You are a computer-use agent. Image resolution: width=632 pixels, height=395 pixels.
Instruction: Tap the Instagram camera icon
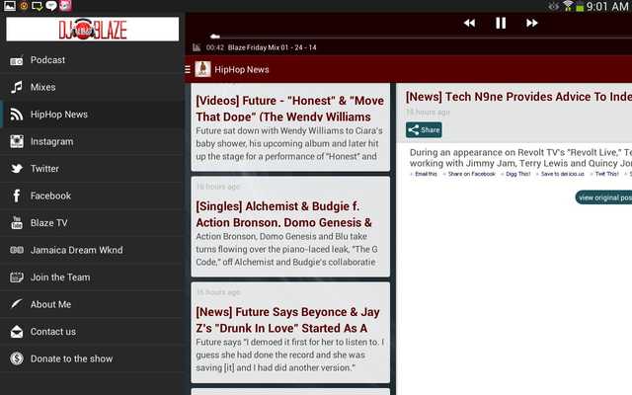(x=17, y=141)
